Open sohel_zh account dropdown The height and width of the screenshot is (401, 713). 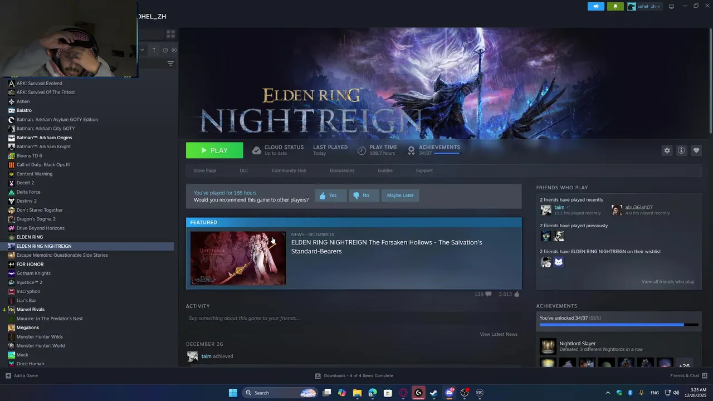pos(644,6)
